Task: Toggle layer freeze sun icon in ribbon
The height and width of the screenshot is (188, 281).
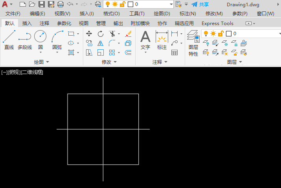Action: (213, 34)
